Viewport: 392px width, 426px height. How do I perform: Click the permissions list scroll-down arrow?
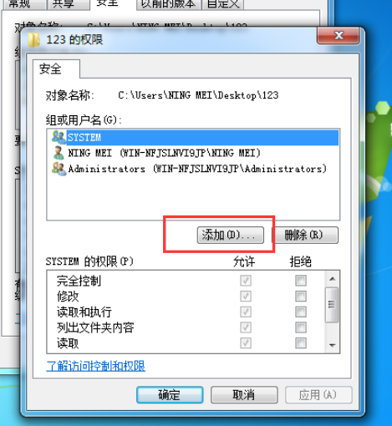[332, 345]
